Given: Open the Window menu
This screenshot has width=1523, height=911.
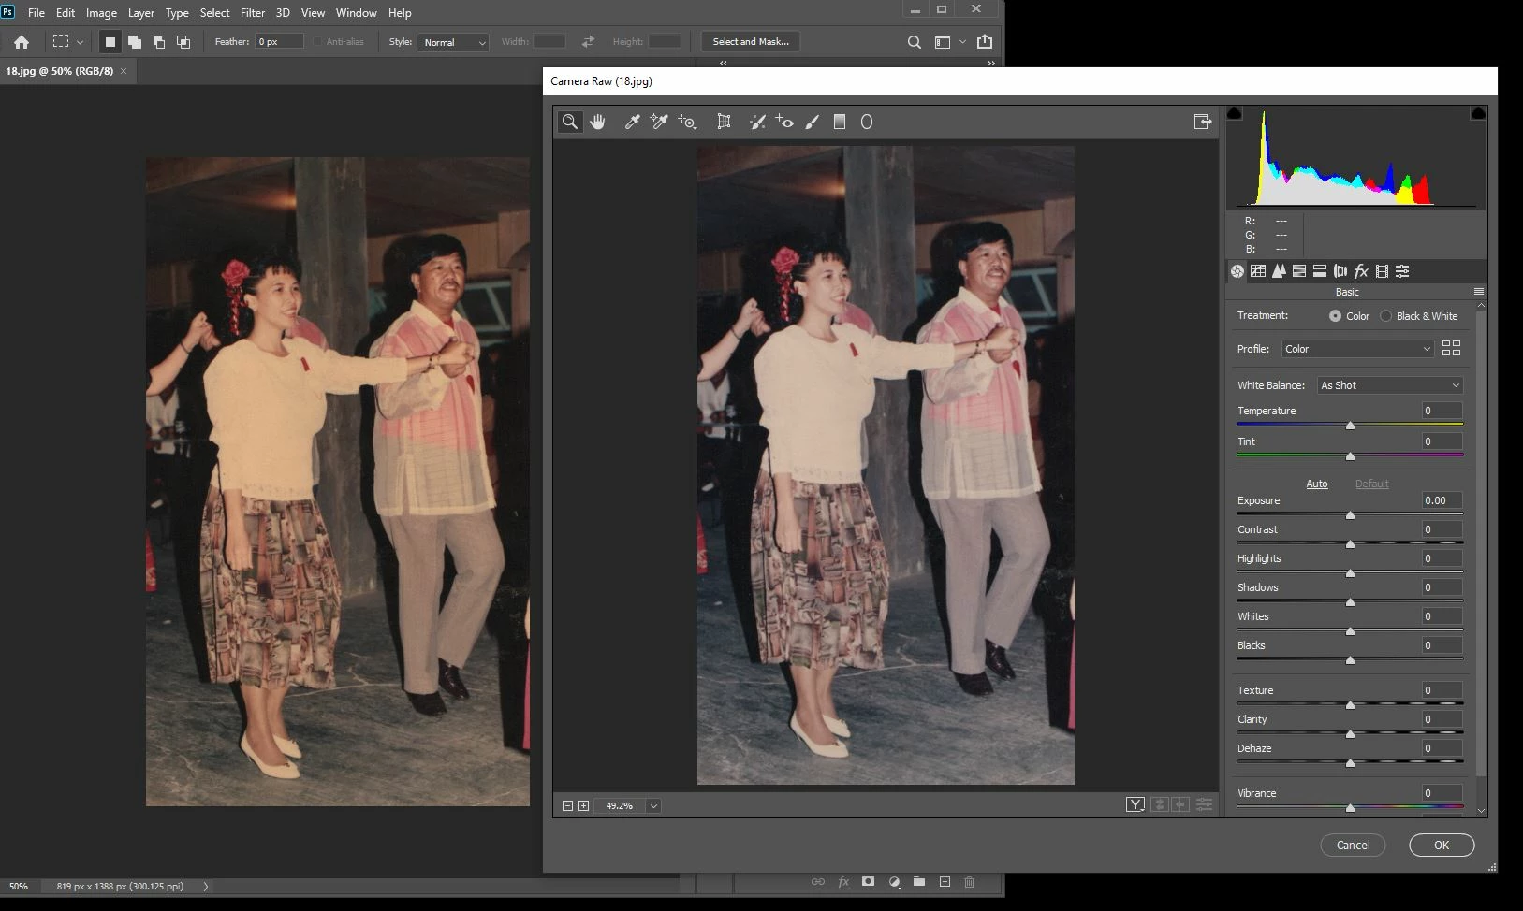Looking at the screenshot, I should click(x=356, y=13).
